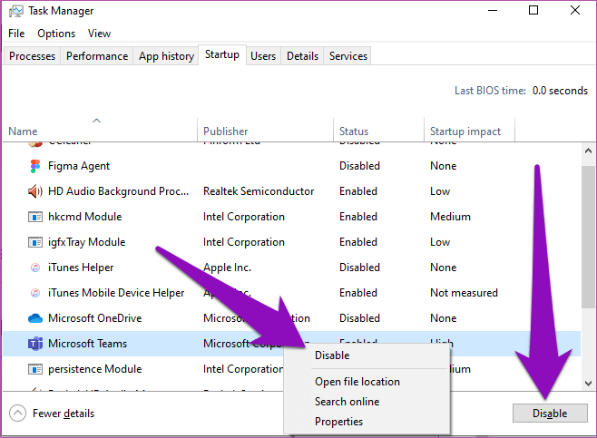The width and height of the screenshot is (597, 438).
Task: Minimize the Task Manager window
Action: tap(493, 10)
